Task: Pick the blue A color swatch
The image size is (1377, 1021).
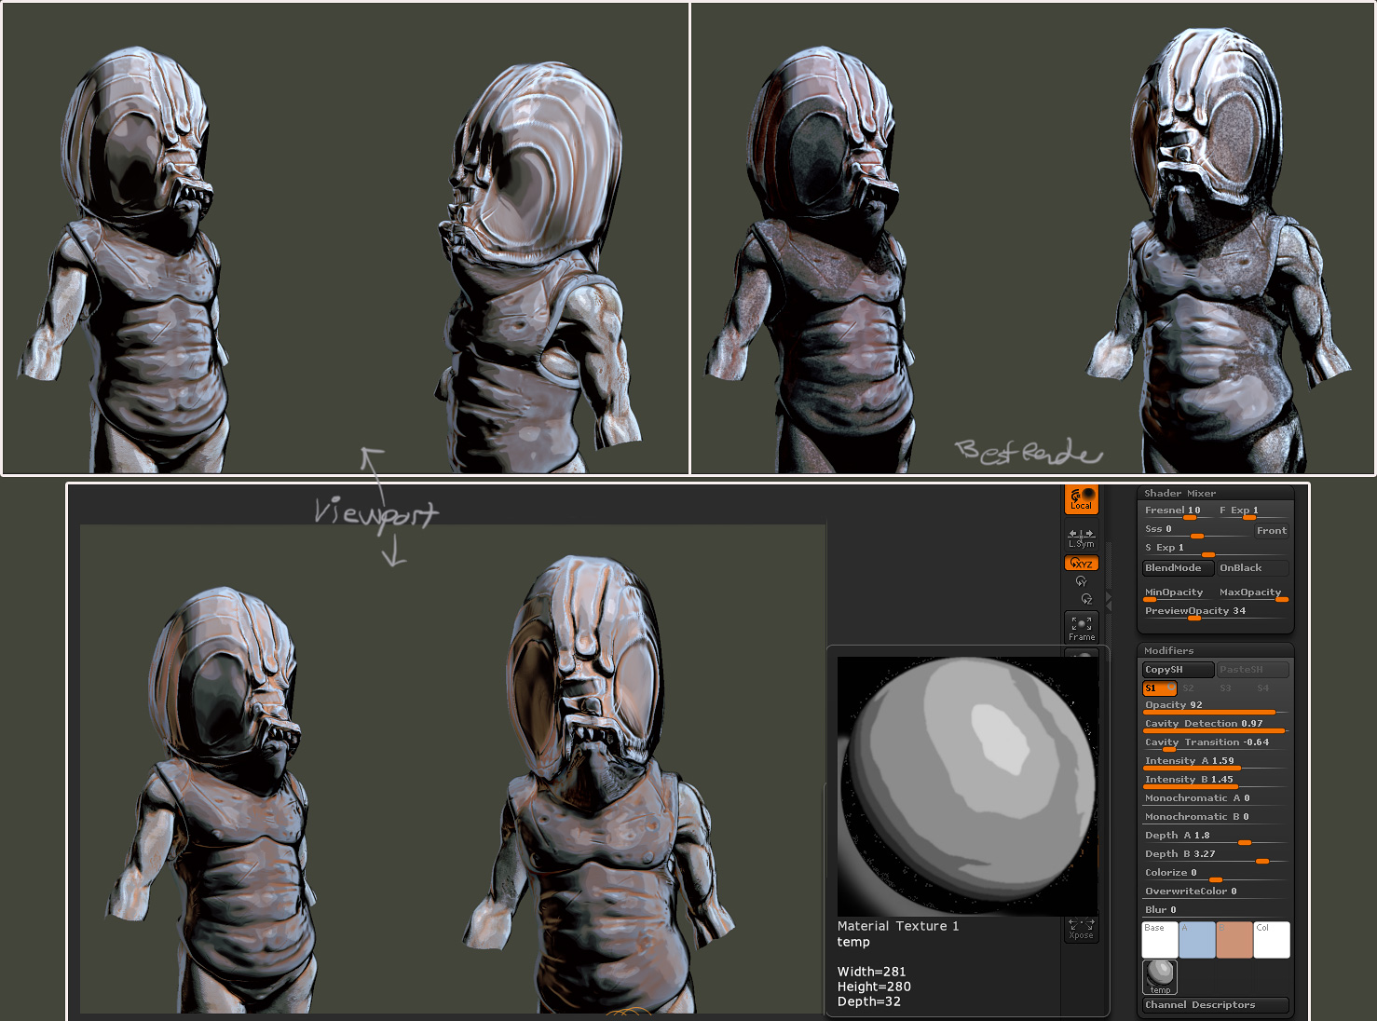Action: 1197,939
